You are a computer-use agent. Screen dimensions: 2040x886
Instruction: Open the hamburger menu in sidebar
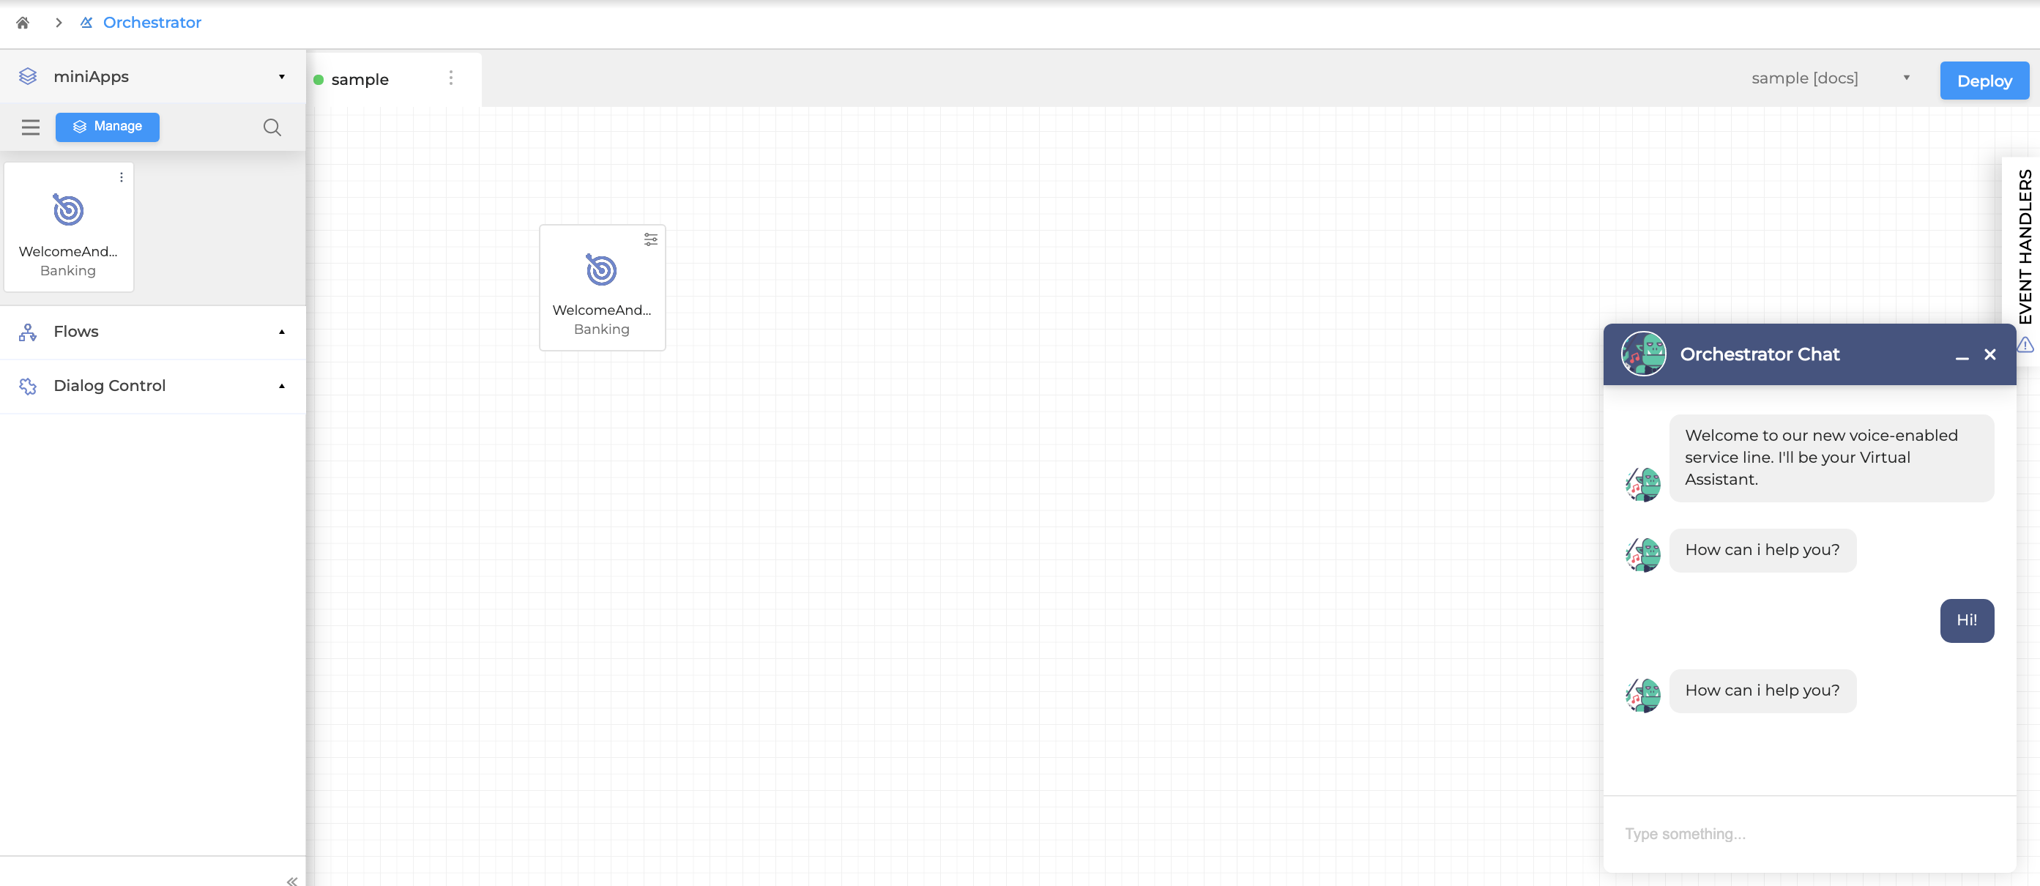30,127
